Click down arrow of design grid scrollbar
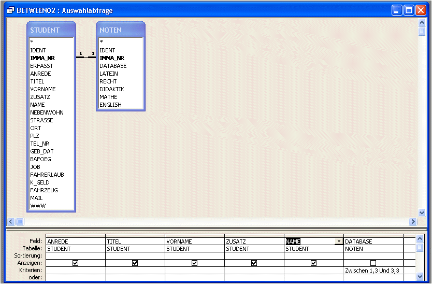 420,276
